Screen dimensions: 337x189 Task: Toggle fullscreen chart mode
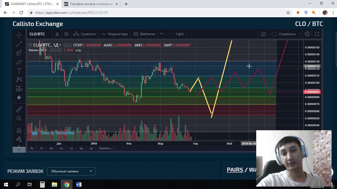[317, 34]
